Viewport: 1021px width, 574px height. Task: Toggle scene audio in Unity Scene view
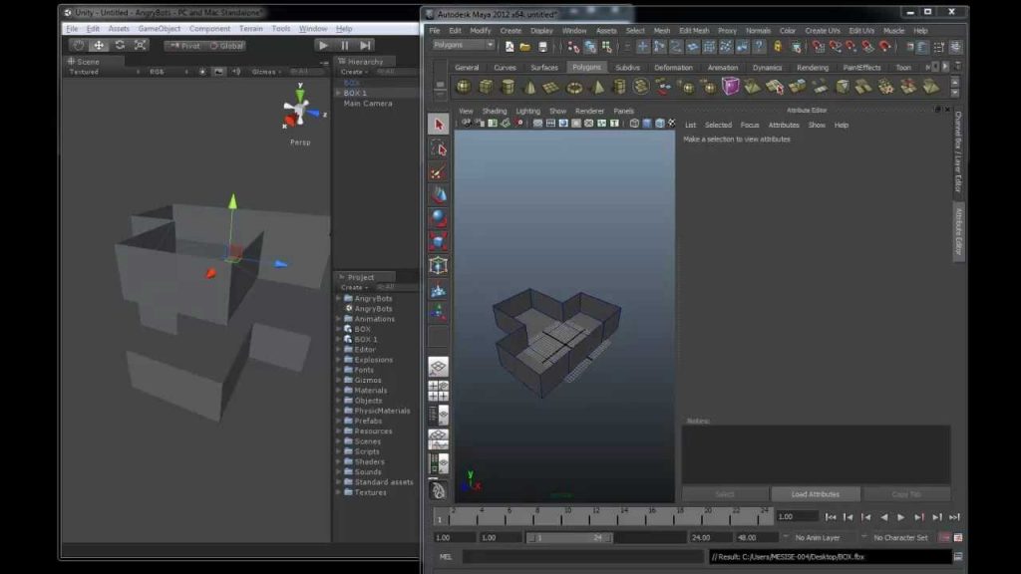click(235, 72)
